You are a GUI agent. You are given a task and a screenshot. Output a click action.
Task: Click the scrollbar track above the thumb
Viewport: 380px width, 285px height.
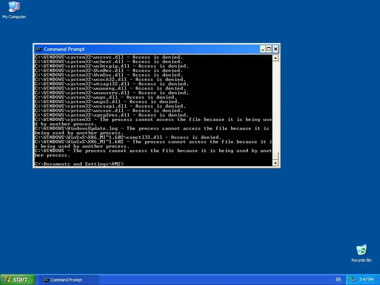275,106
